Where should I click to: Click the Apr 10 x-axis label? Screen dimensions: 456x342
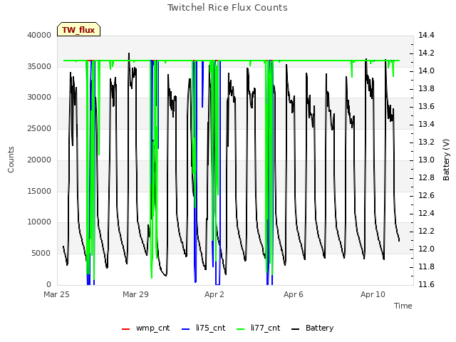[373, 294]
